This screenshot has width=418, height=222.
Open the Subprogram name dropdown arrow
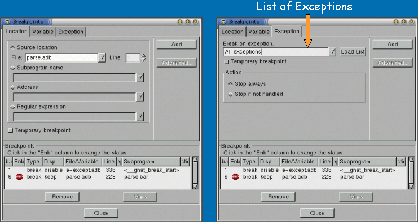140,78
